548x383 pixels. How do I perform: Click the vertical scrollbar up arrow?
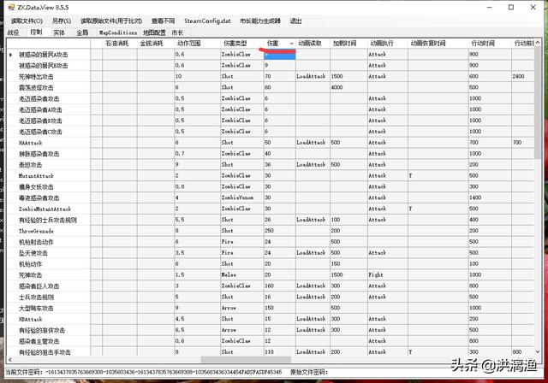pyautogui.click(x=537, y=43)
